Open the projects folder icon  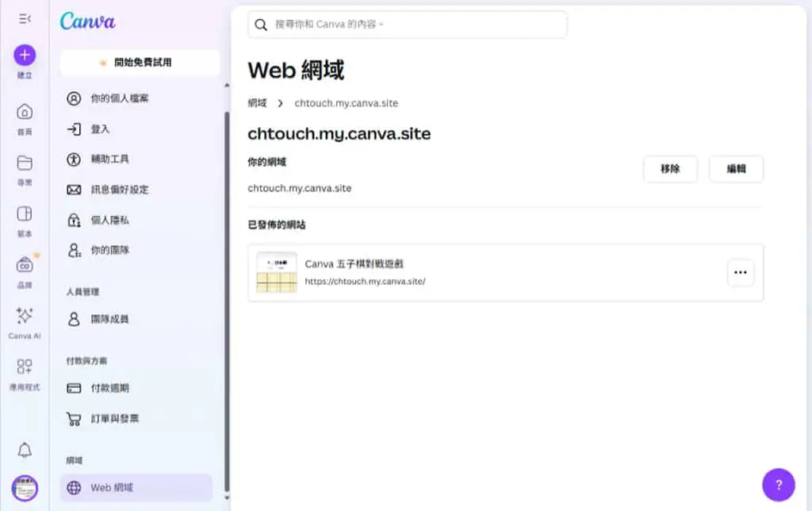(25, 163)
